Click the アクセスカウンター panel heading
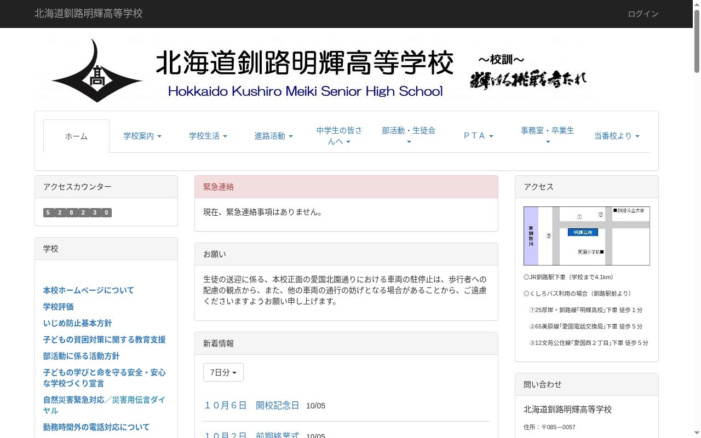 click(x=106, y=187)
